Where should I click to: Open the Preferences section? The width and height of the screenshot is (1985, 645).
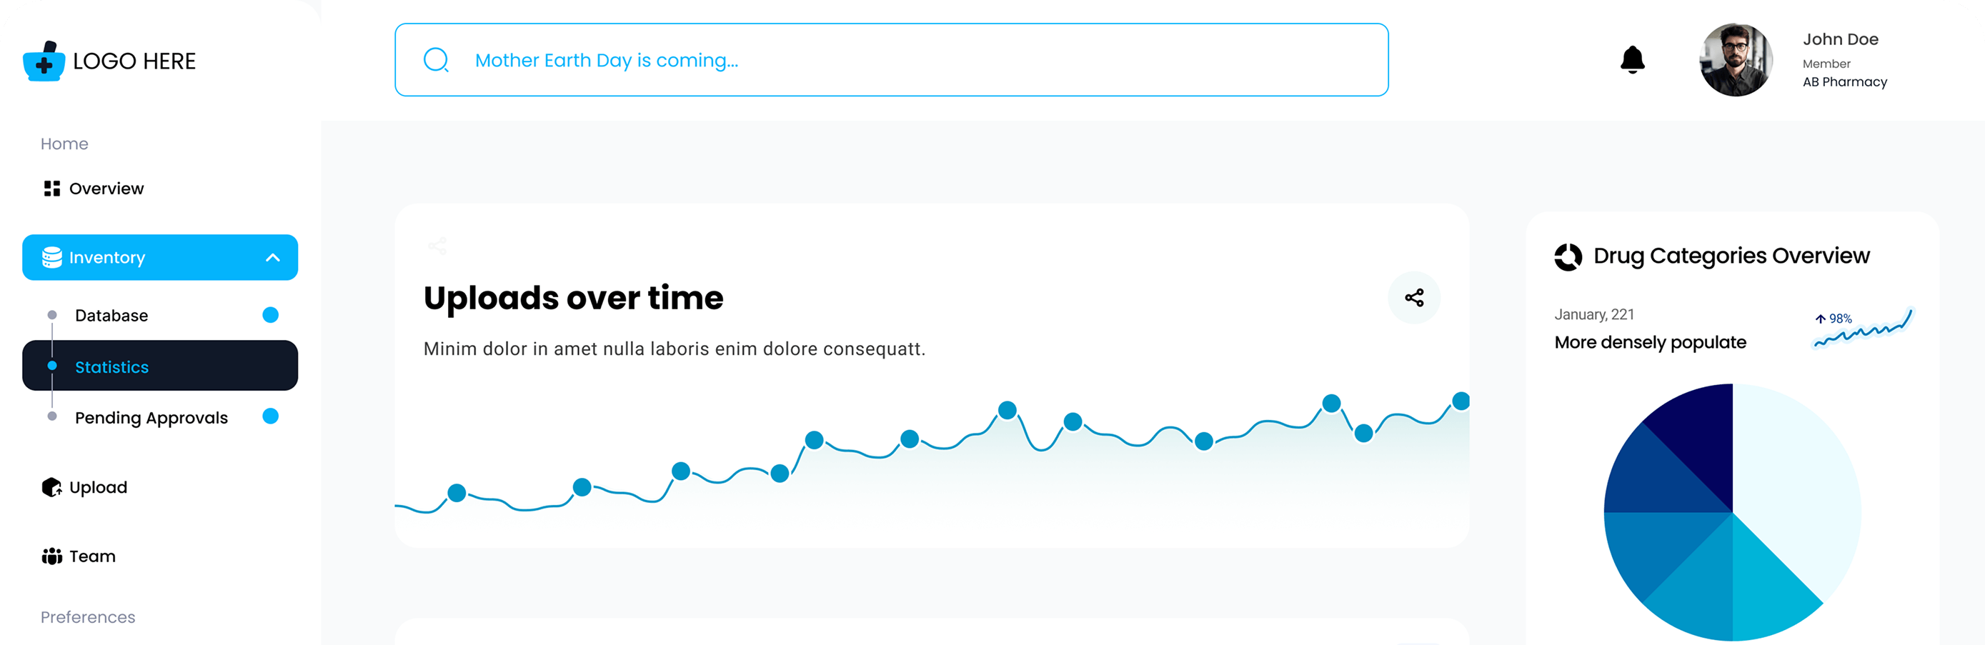tap(87, 616)
